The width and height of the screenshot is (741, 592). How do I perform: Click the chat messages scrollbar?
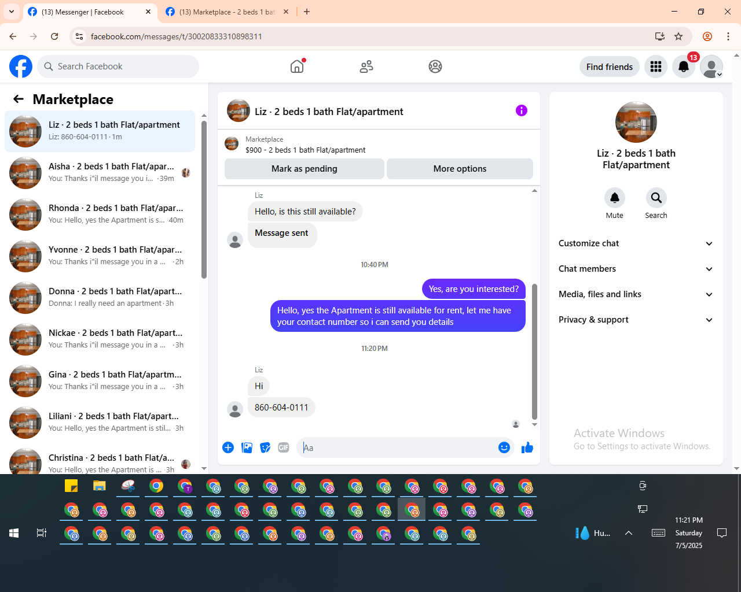(534, 351)
